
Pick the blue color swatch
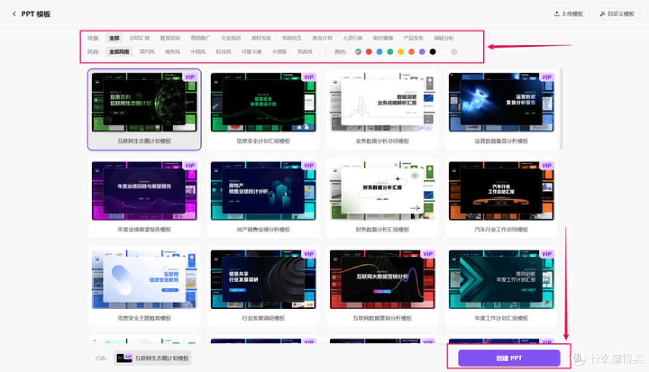coord(380,52)
